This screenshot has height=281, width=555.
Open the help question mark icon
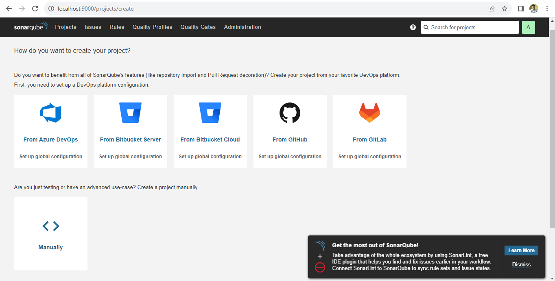413,27
